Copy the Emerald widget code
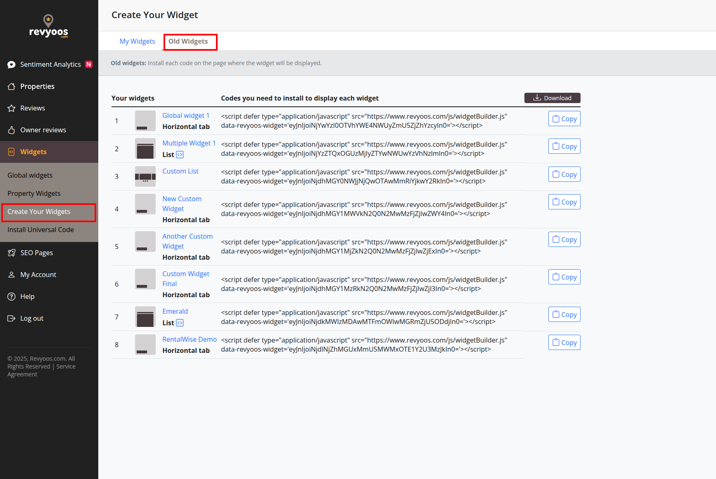The width and height of the screenshot is (716, 479). point(564,315)
